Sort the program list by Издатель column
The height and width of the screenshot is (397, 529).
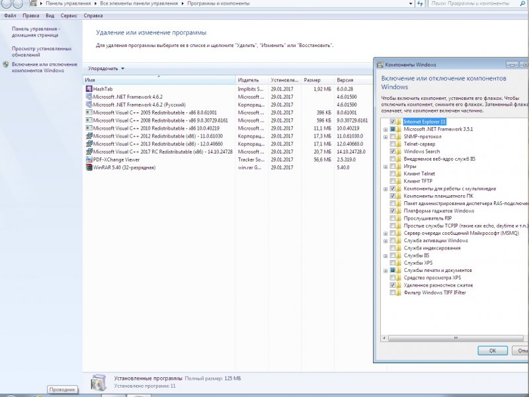(252, 80)
